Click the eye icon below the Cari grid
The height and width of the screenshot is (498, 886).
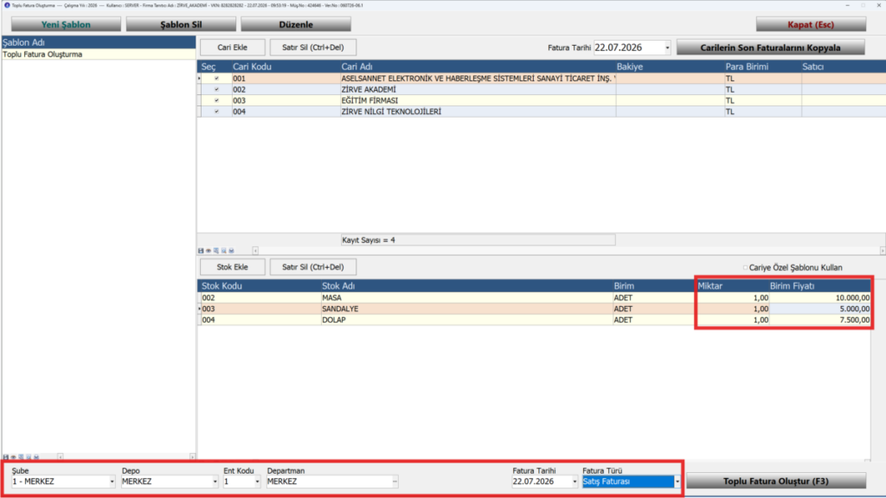click(x=209, y=251)
